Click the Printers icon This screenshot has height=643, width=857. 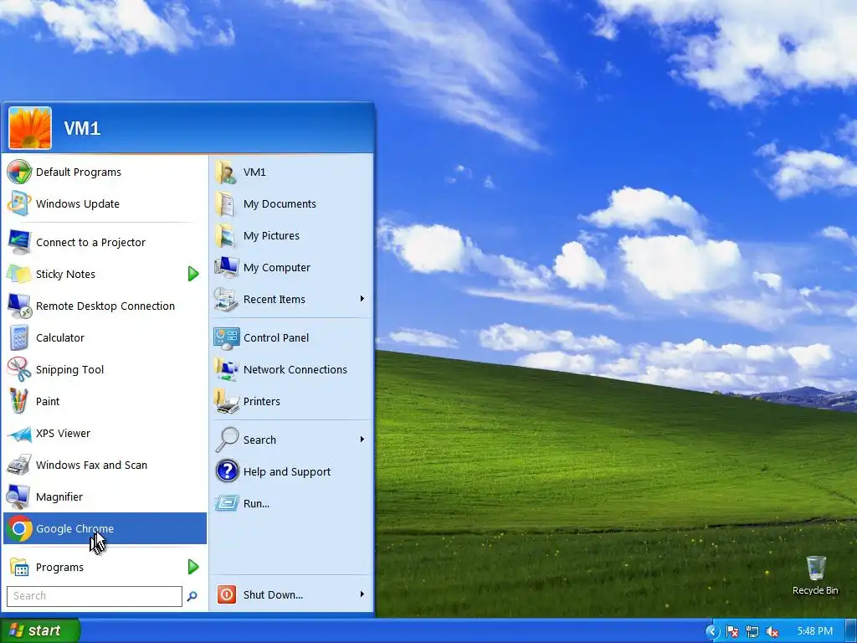(x=226, y=401)
